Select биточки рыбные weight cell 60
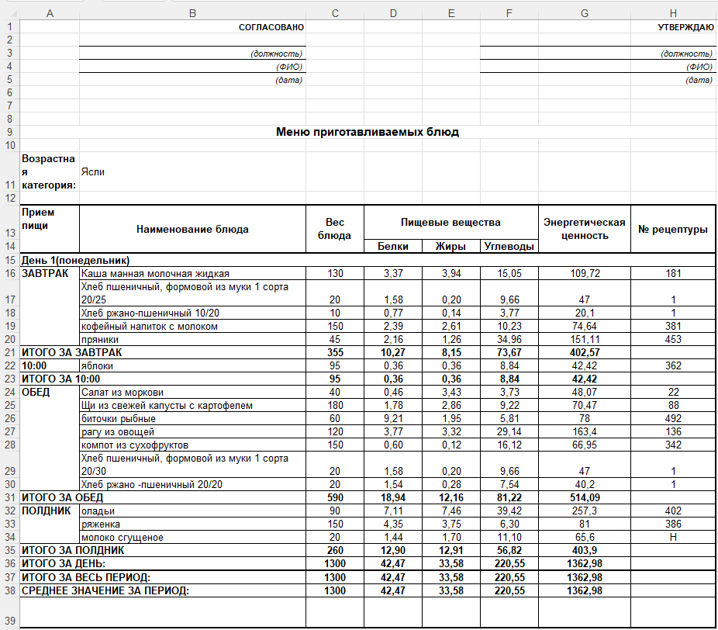 click(x=335, y=418)
